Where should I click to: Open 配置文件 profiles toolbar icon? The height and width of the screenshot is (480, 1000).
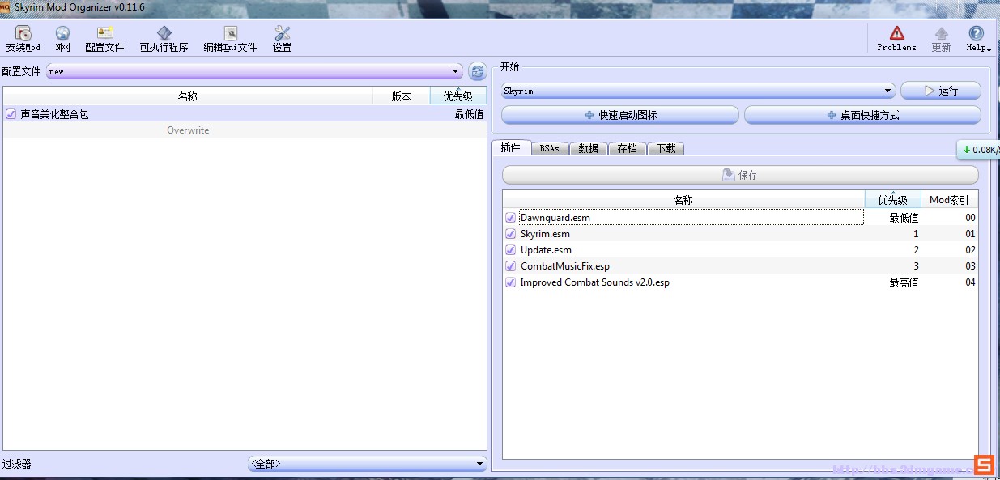click(104, 34)
